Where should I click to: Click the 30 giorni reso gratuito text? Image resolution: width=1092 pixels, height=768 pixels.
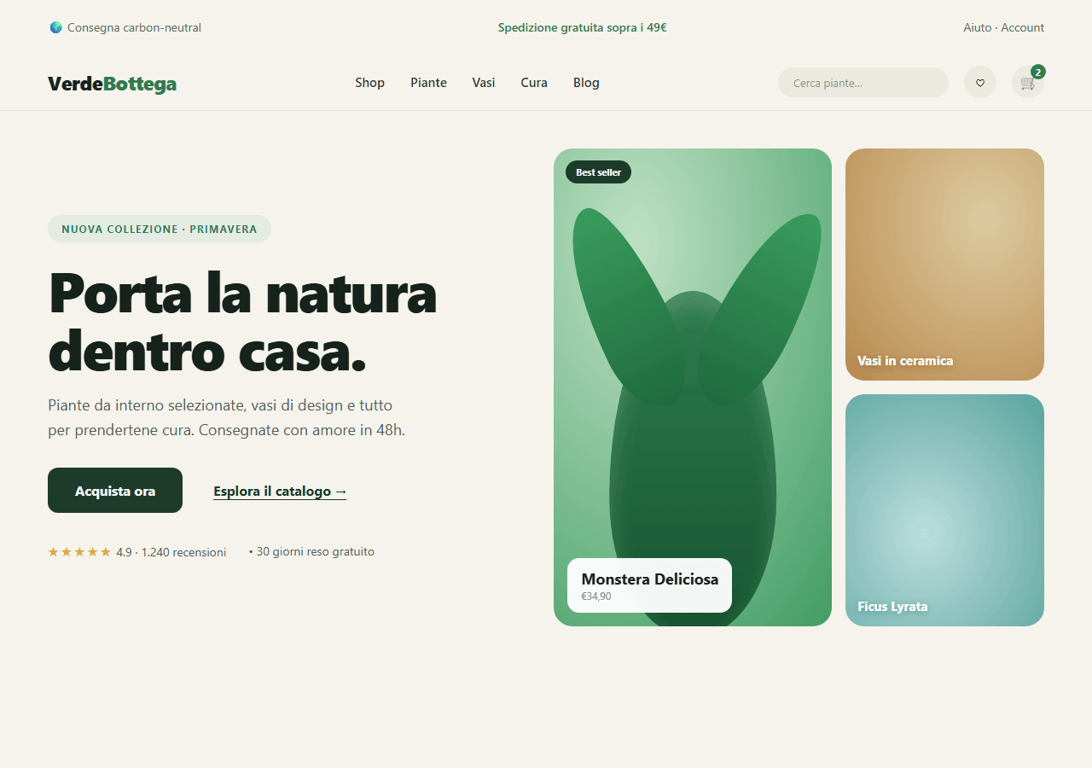click(311, 552)
